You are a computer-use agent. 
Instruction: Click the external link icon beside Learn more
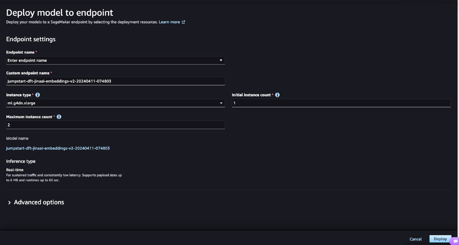tap(183, 22)
